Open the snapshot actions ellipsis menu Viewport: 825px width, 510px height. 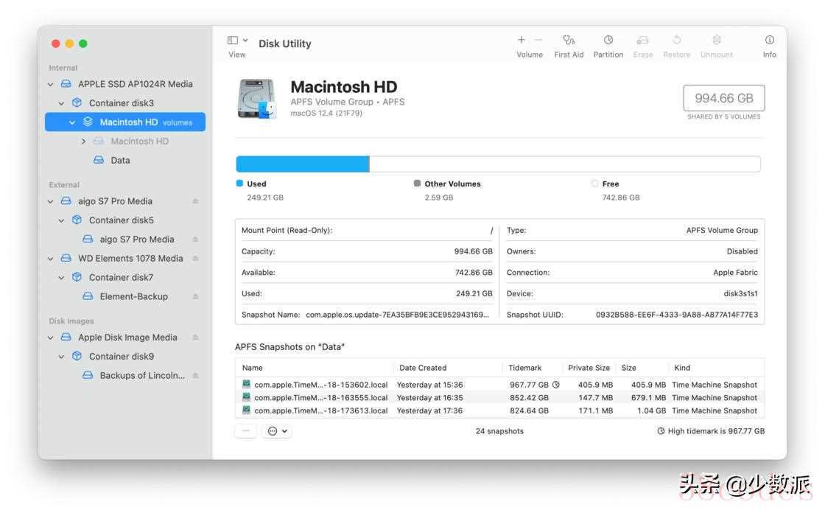[276, 431]
